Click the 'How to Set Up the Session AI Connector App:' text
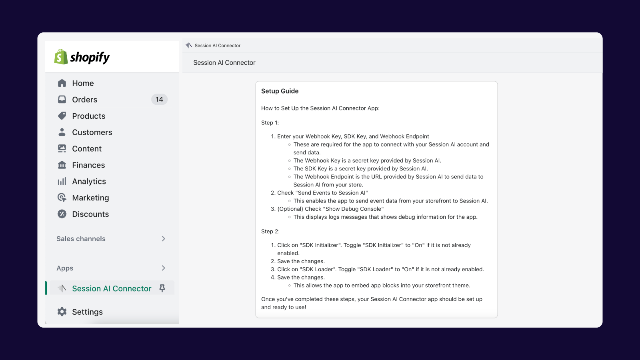 click(320, 108)
